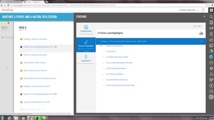
Task: Open Internet Explorer from the taskbar
Action: tap(9, 118)
